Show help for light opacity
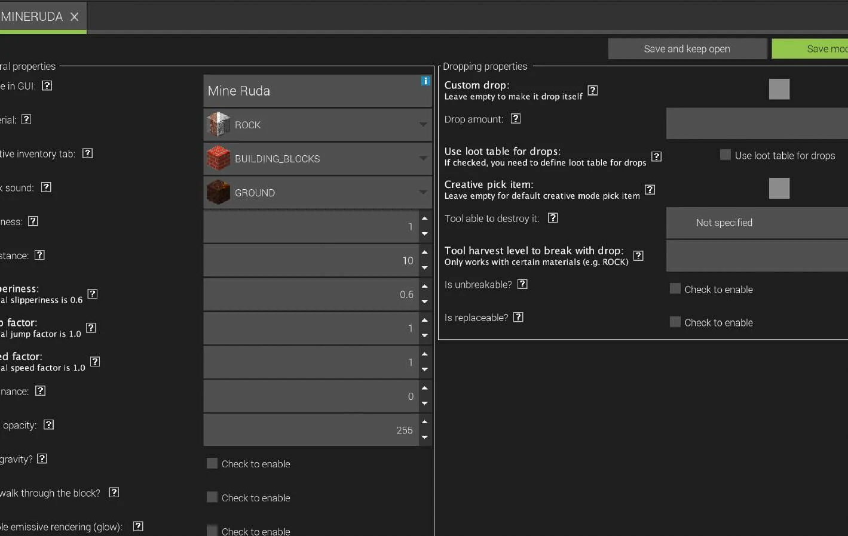This screenshot has height=536, width=848. [x=49, y=425]
